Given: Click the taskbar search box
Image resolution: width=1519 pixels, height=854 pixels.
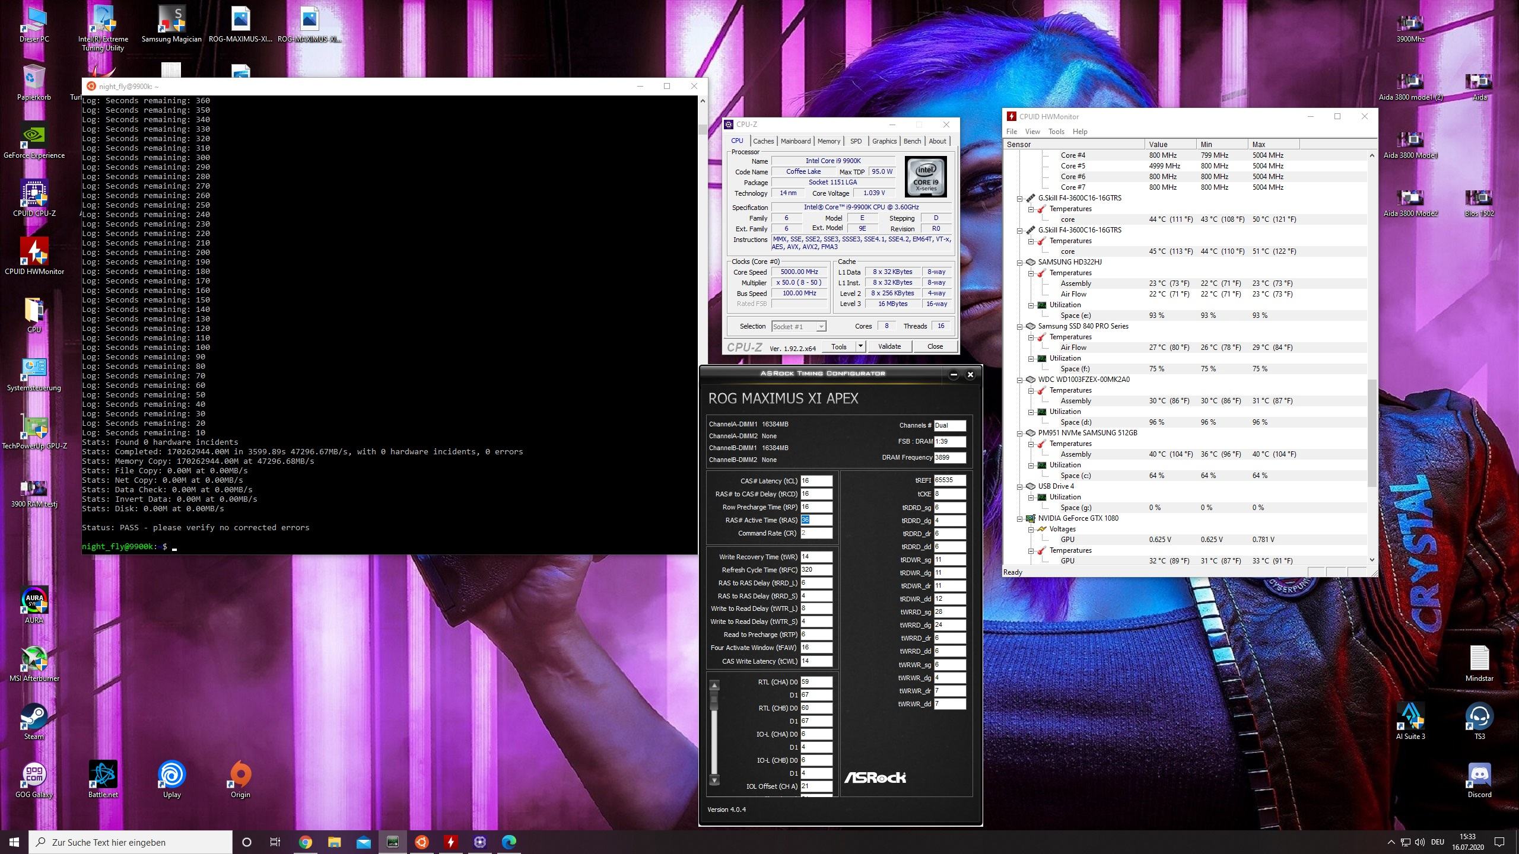Looking at the screenshot, I should click(x=131, y=842).
